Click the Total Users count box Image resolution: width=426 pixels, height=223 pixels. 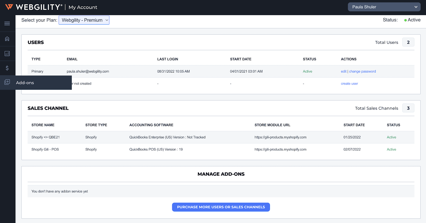408,42
